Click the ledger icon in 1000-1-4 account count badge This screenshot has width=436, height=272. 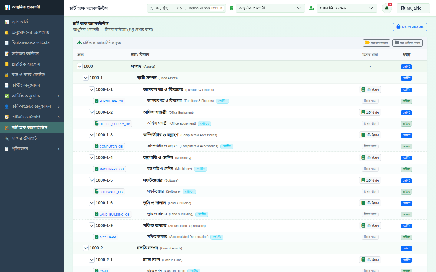tap(363, 157)
